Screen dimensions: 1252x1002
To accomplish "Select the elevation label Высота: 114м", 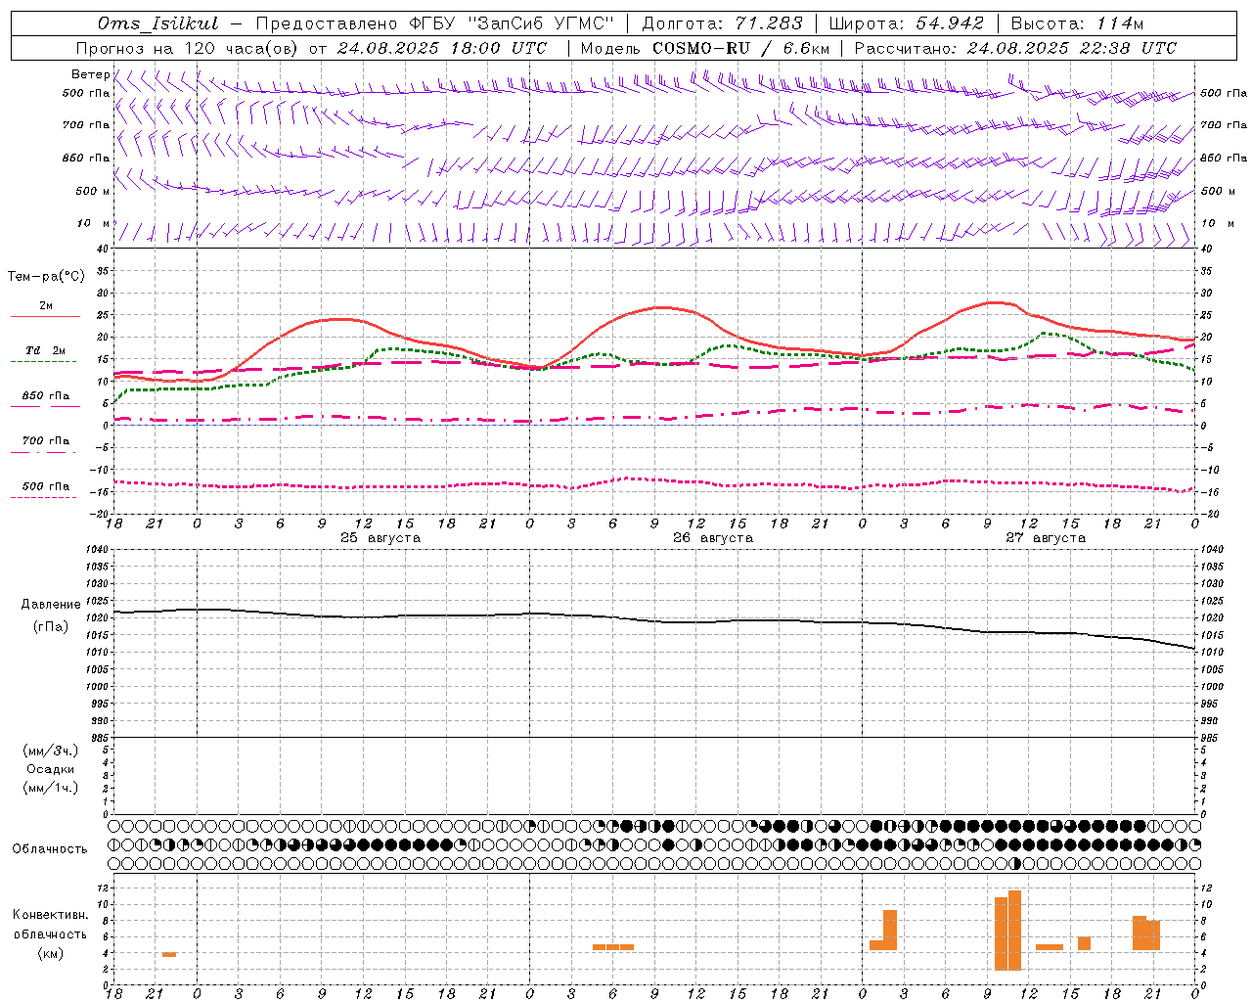I will tap(1077, 23).
